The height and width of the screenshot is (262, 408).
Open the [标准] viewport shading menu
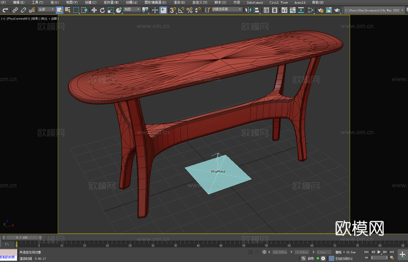click(x=35, y=19)
